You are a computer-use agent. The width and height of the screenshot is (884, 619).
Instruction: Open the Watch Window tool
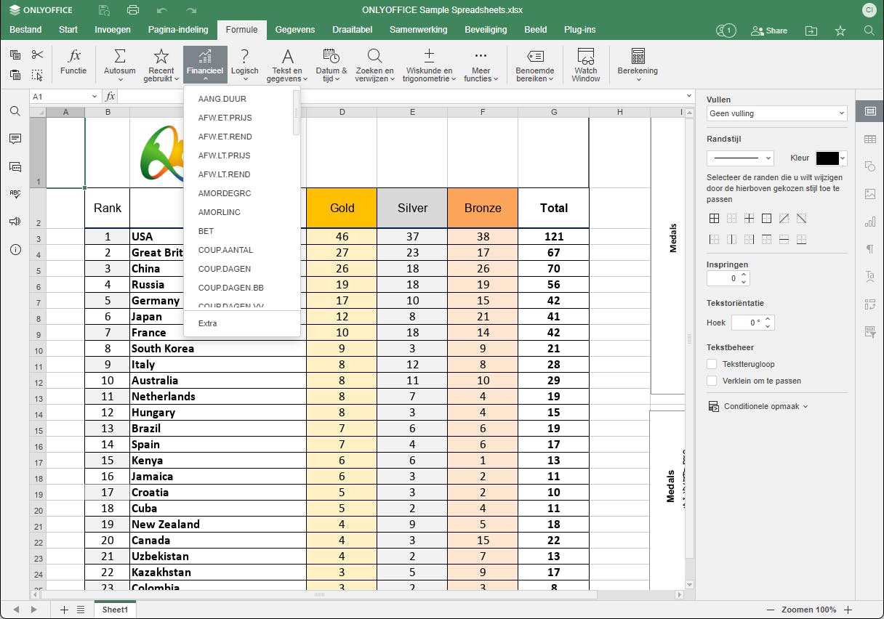point(586,65)
